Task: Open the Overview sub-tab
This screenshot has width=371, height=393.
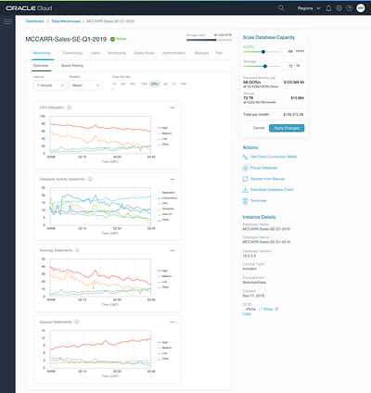Action: (41, 66)
